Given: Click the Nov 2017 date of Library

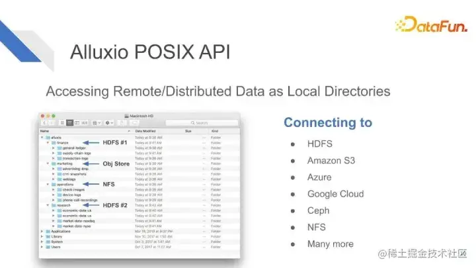Looking at the screenshot, I should (153, 236).
